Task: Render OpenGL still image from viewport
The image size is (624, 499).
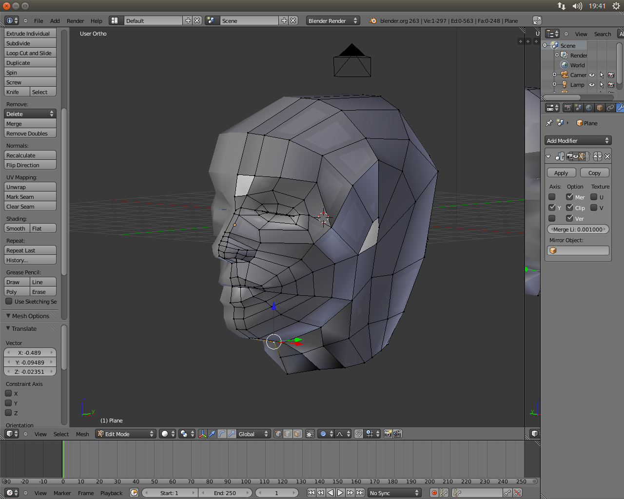Action: click(388, 434)
